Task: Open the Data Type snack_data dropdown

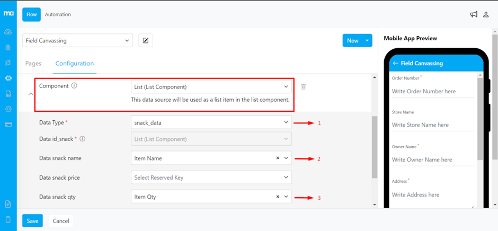Action: pos(211,122)
